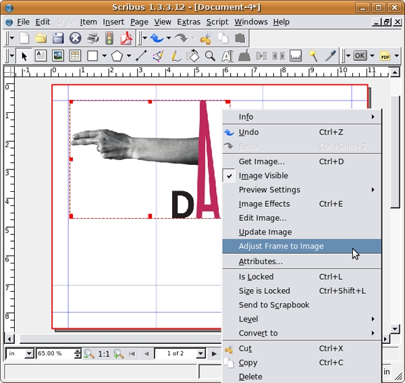This screenshot has height=383, width=405.
Task: Open the Extras menu
Action: [188, 22]
